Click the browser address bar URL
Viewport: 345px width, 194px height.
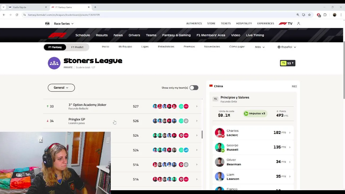pyautogui.click(x=64, y=15)
